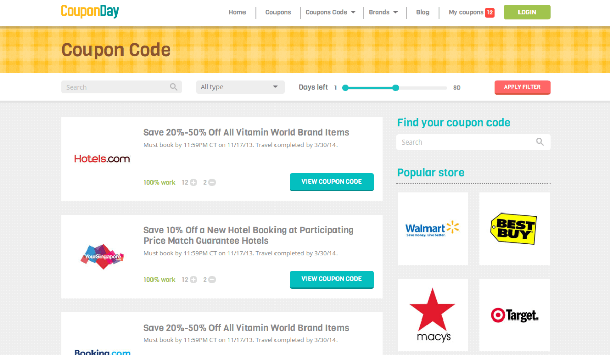
Task: Click the right handle of Days left slider
Action: pos(396,88)
